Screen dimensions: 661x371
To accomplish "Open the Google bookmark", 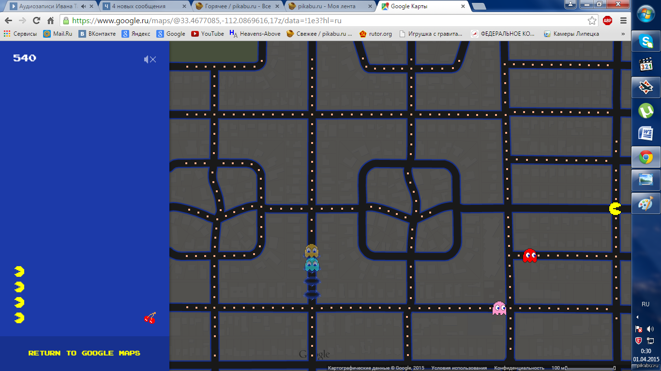I will click(x=171, y=34).
